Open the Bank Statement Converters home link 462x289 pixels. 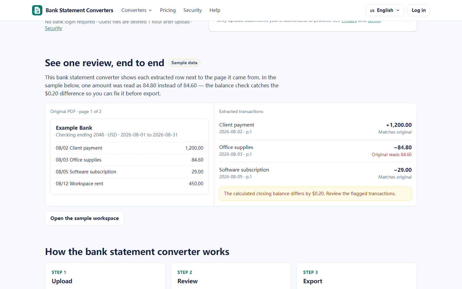point(73,10)
